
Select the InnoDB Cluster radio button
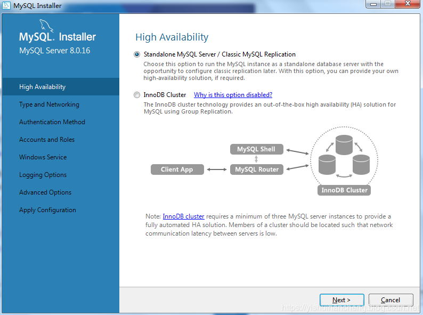137,95
